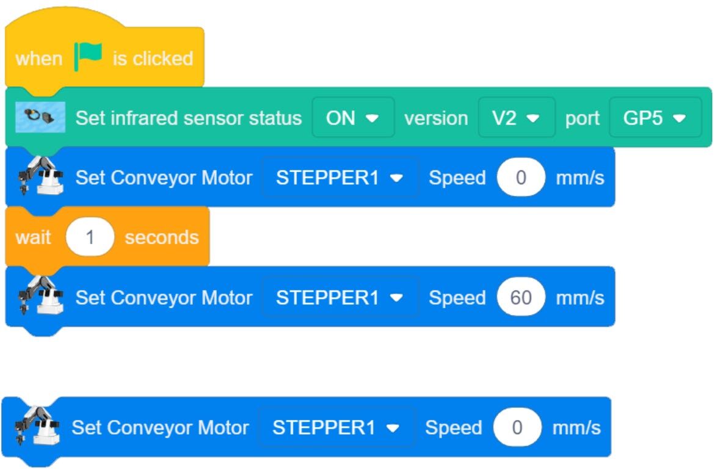Viewport: 715px width, 470px height.
Task: Click the speed field showing 60
Action: [x=521, y=298]
